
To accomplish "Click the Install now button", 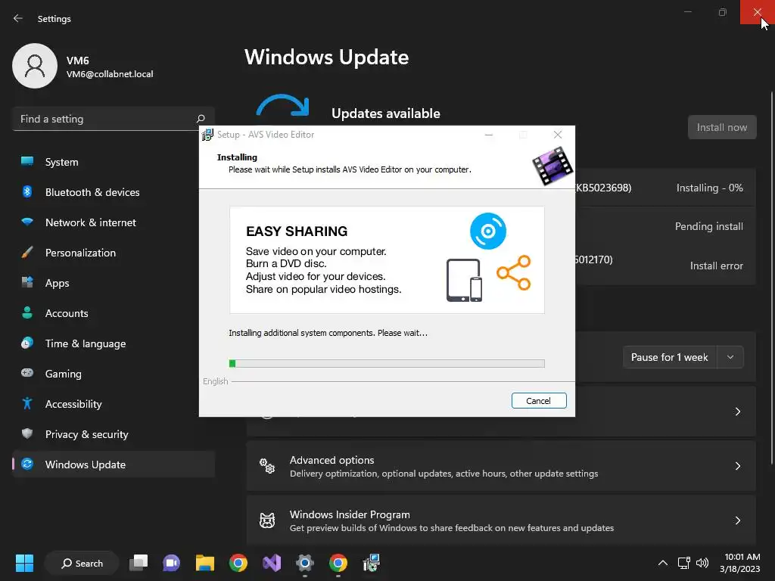I will [722, 127].
